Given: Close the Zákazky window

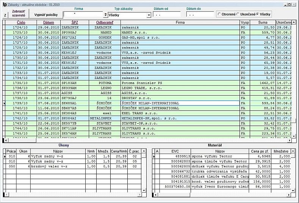Looking at the screenshot, I should pyautogui.click(x=294, y=5).
